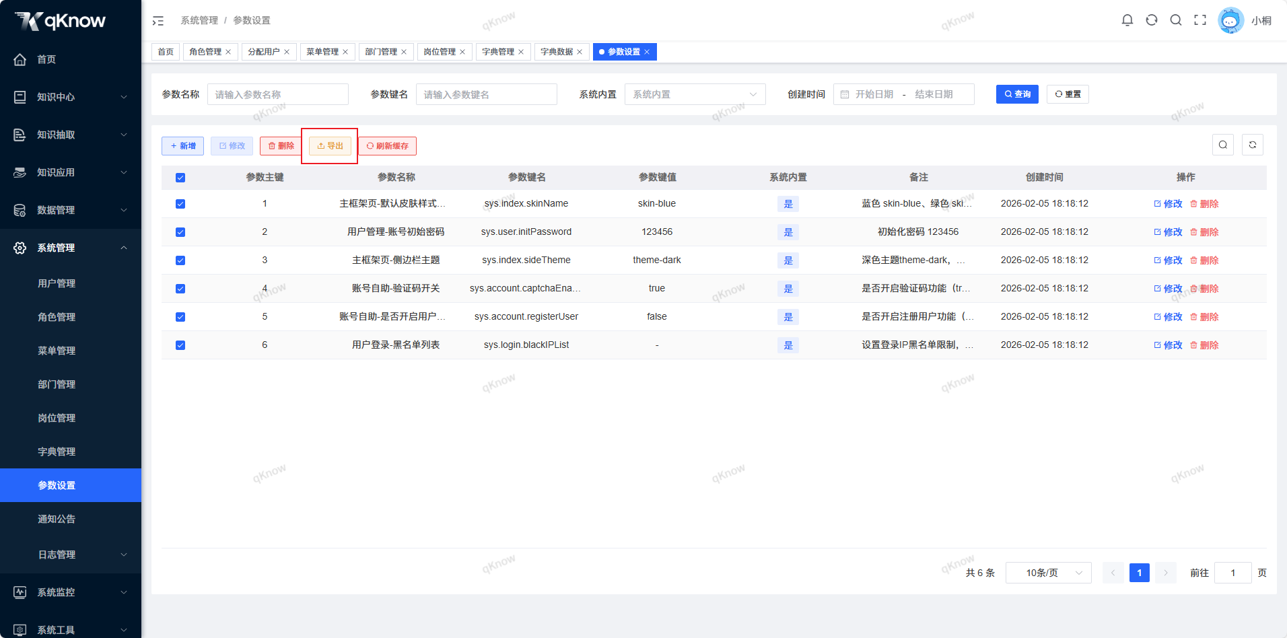Open the notifications bell icon
The width and height of the screenshot is (1287, 638).
tap(1127, 20)
